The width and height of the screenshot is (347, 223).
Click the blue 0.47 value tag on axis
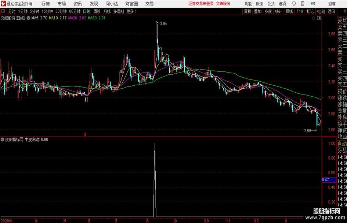329,180
